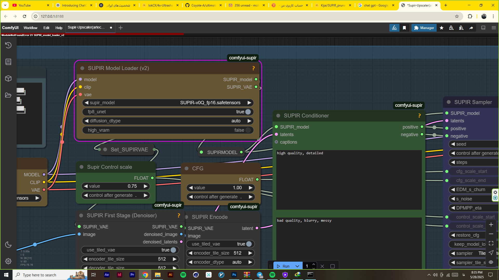Open the queue history sidebar icon
This screenshot has height=280, width=499.
click(8, 45)
